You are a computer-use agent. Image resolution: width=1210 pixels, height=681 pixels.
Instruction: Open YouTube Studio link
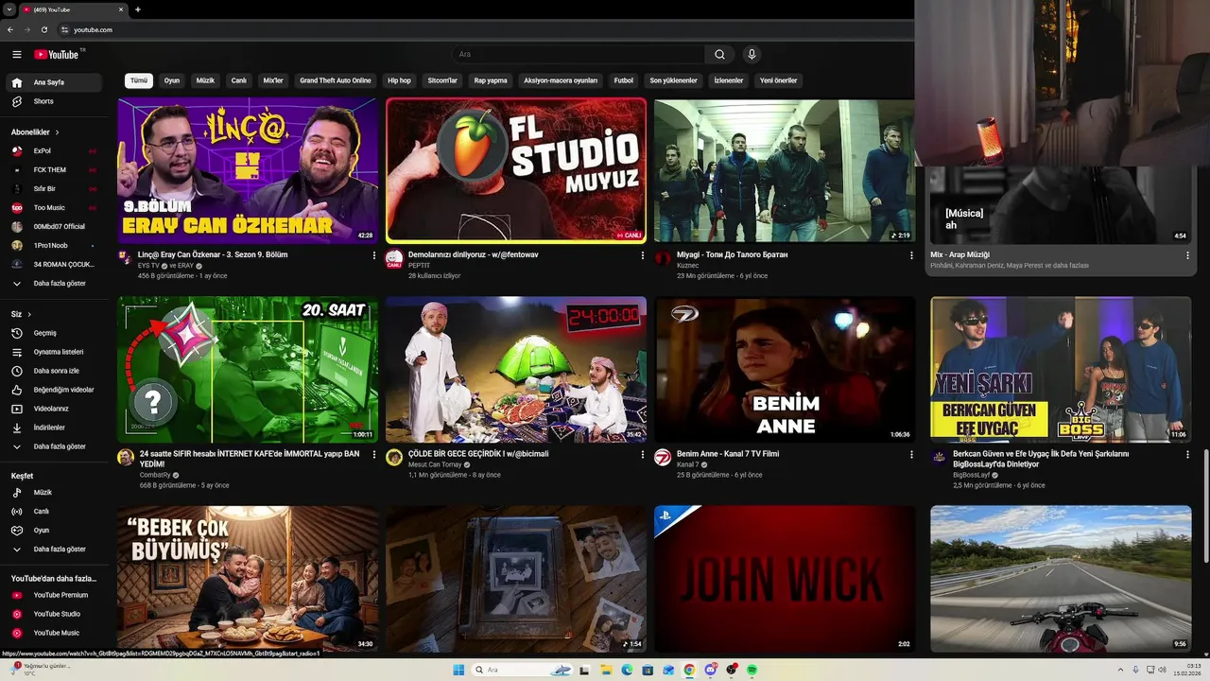click(54, 614)
